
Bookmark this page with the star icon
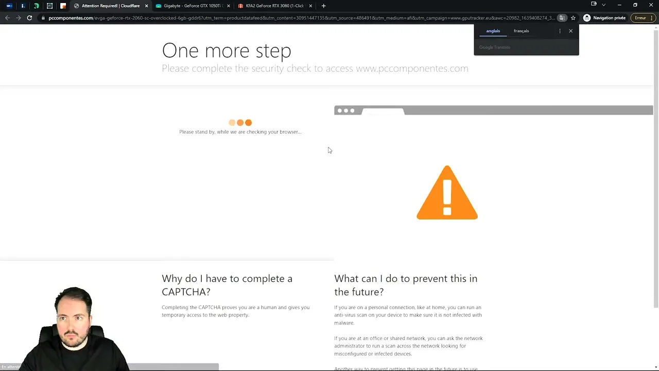click(x=573, y=18)
